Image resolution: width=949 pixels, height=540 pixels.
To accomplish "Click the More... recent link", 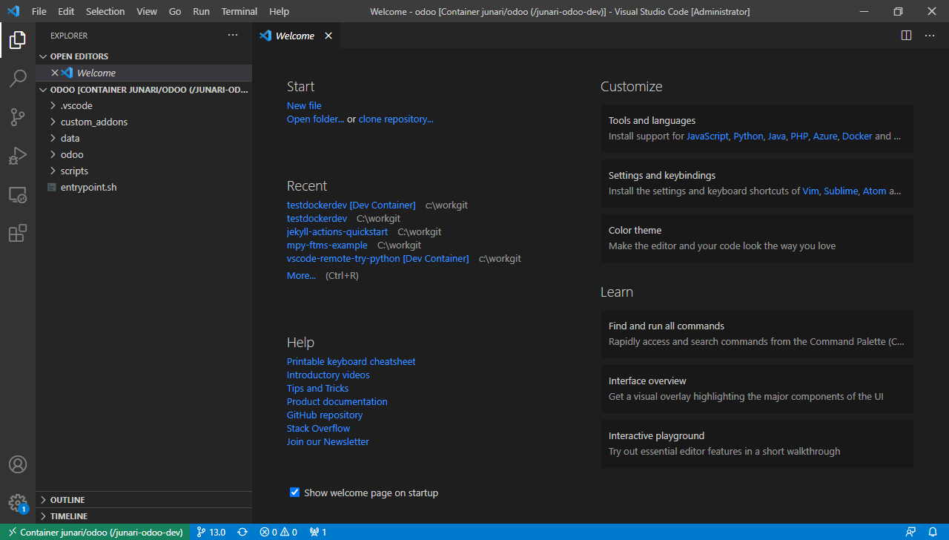I will pos(301,275).
